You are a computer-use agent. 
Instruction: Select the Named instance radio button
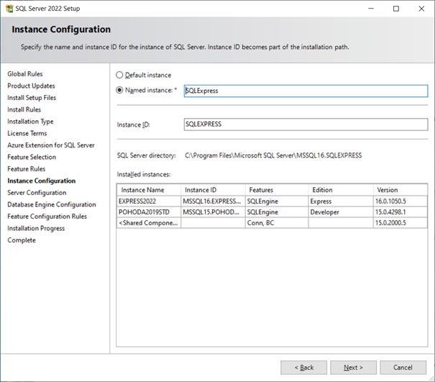coord(119,90)
